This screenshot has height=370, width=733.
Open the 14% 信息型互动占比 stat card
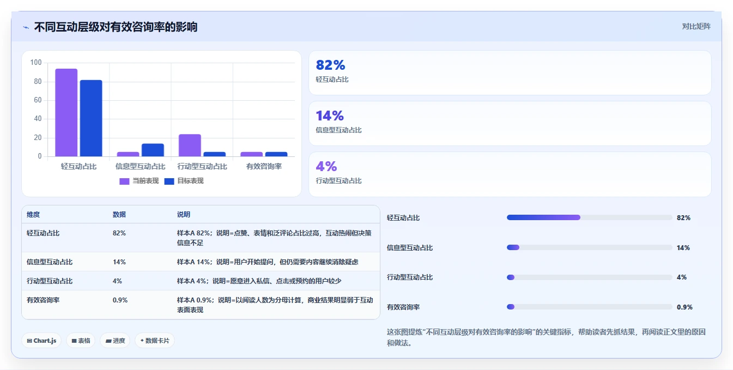tap(510, 123)
